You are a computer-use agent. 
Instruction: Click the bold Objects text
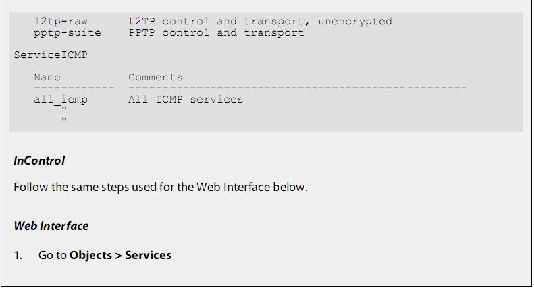(90, 255)
